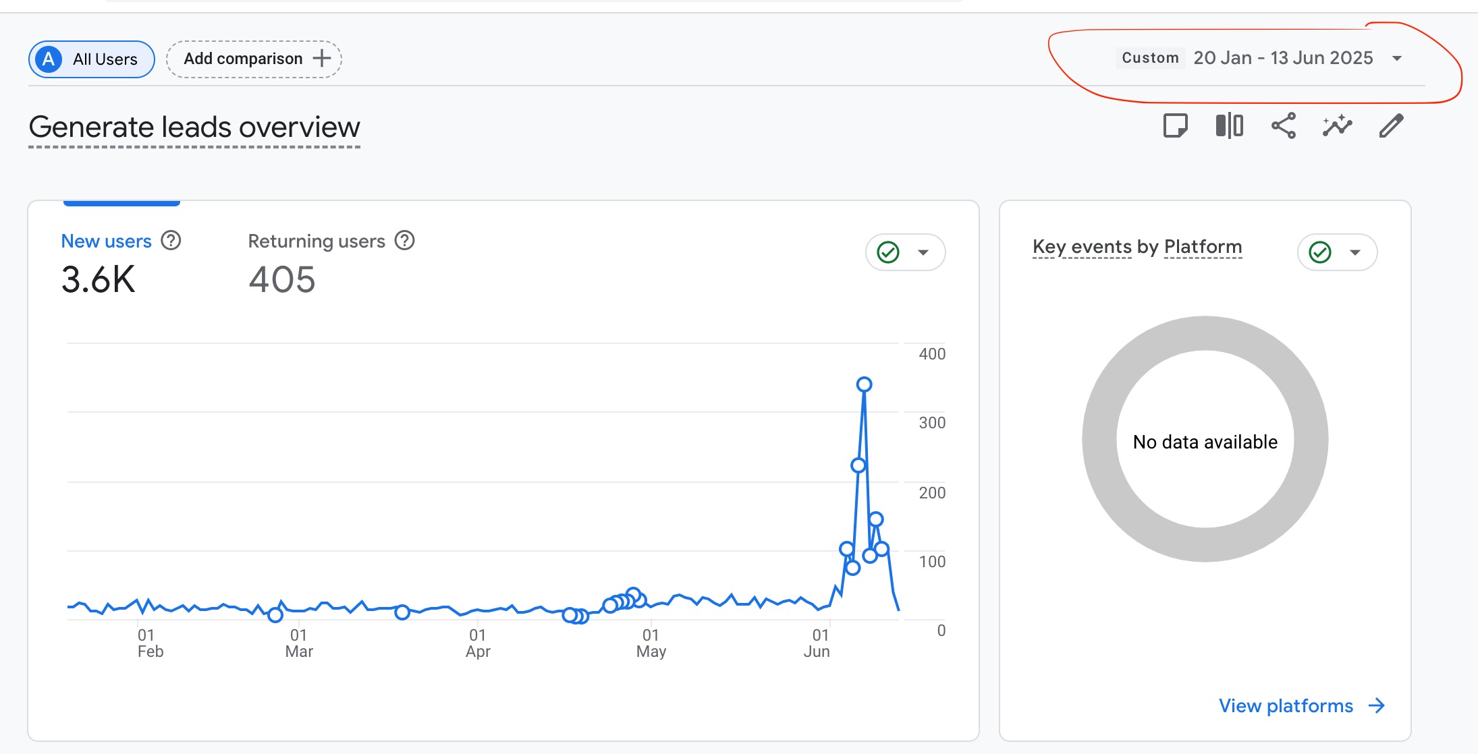
Task: Click green check status on Key events card
Action: tap(1320, 252)
